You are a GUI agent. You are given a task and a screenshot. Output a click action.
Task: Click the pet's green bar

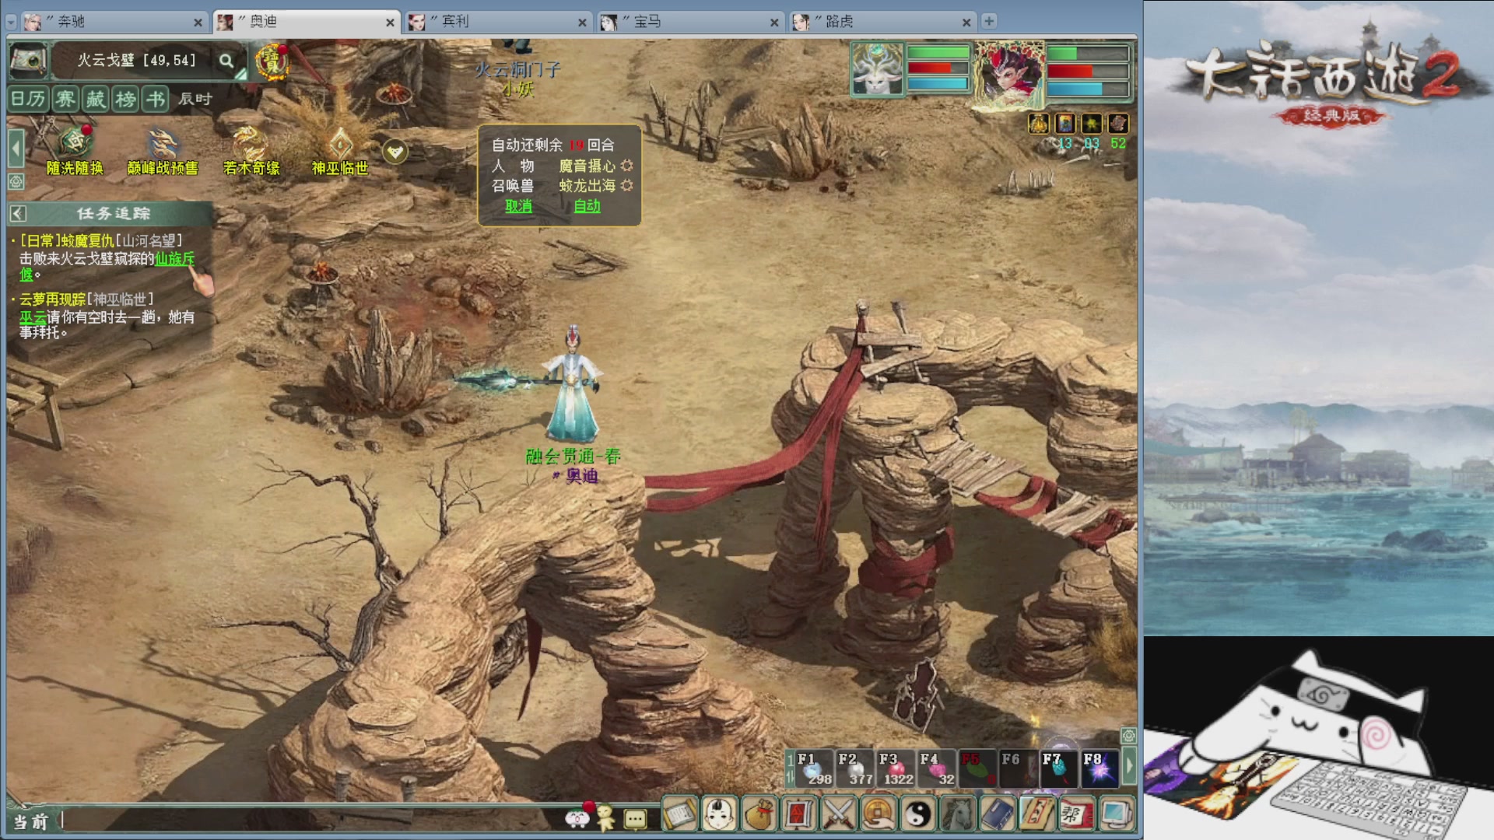click(938, 53)
